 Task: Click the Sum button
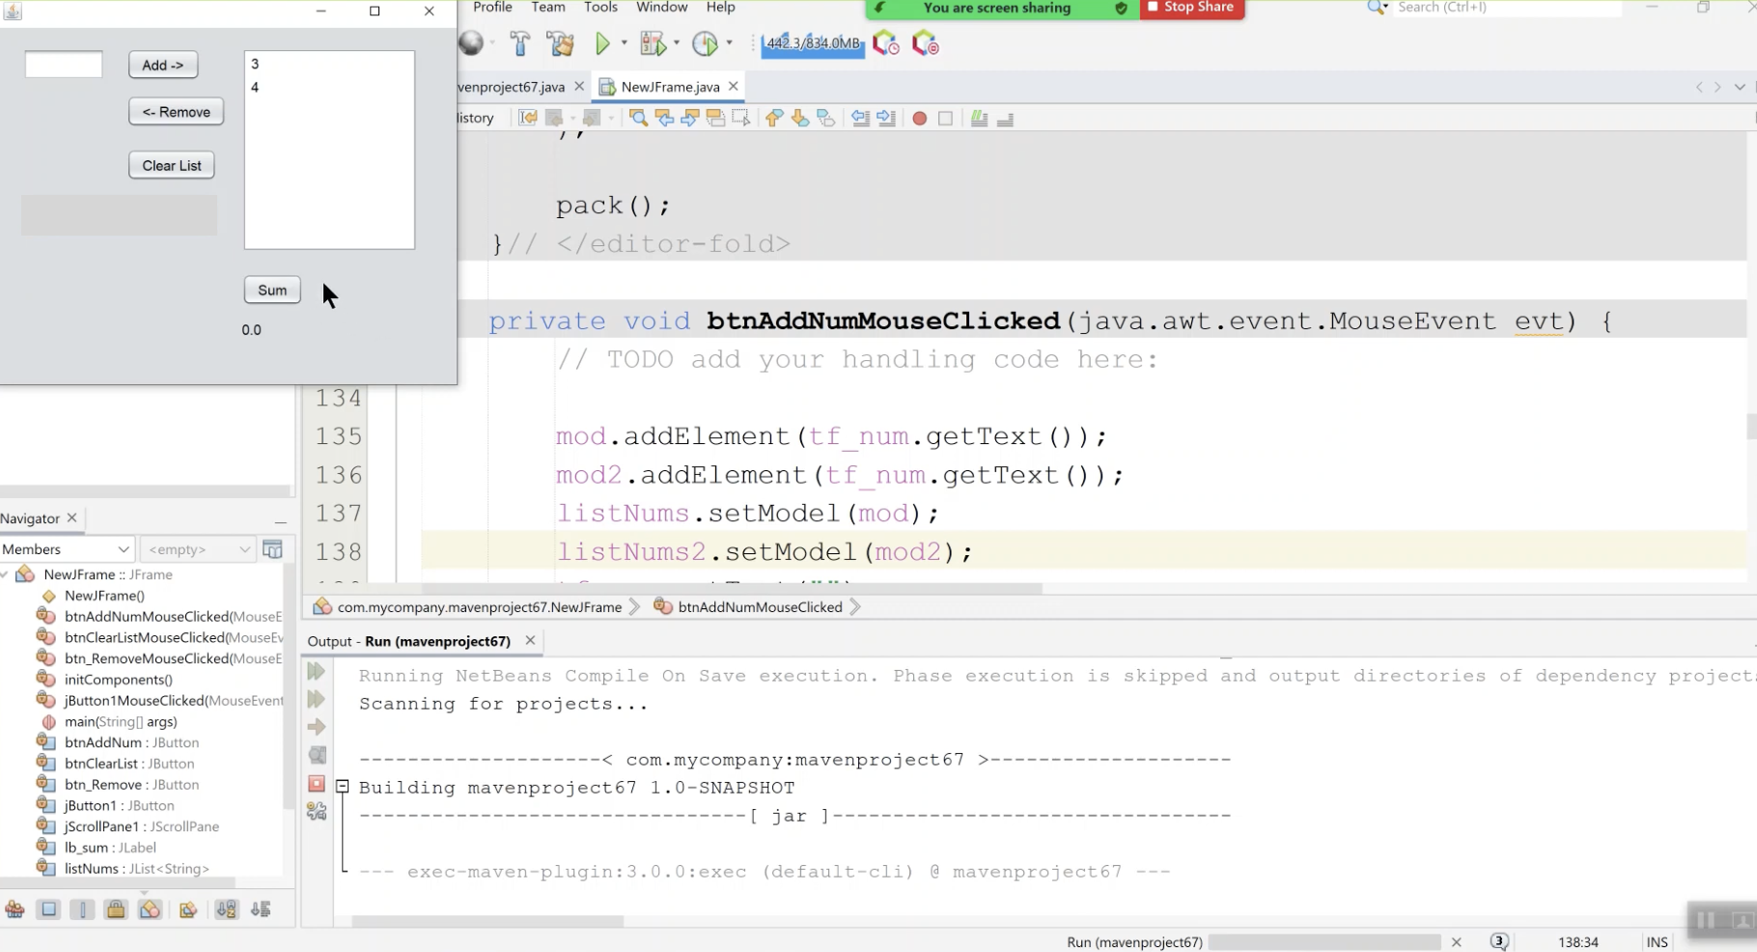(272, 290)
